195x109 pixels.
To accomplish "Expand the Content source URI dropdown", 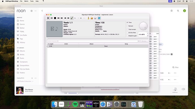I will pyautogui.click(x=139, y=41).
